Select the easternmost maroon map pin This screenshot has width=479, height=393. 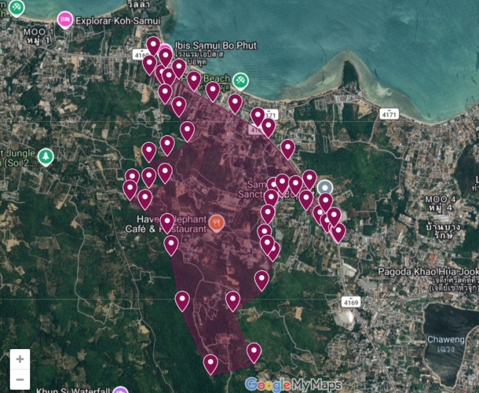click(338, 232)
